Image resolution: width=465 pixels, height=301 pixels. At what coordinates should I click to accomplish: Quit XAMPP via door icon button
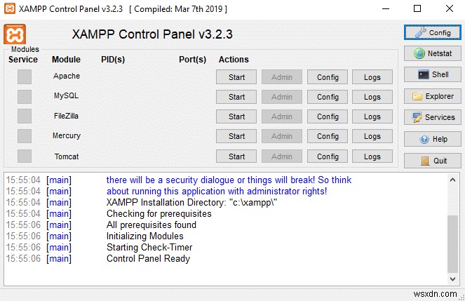[432, 161]
